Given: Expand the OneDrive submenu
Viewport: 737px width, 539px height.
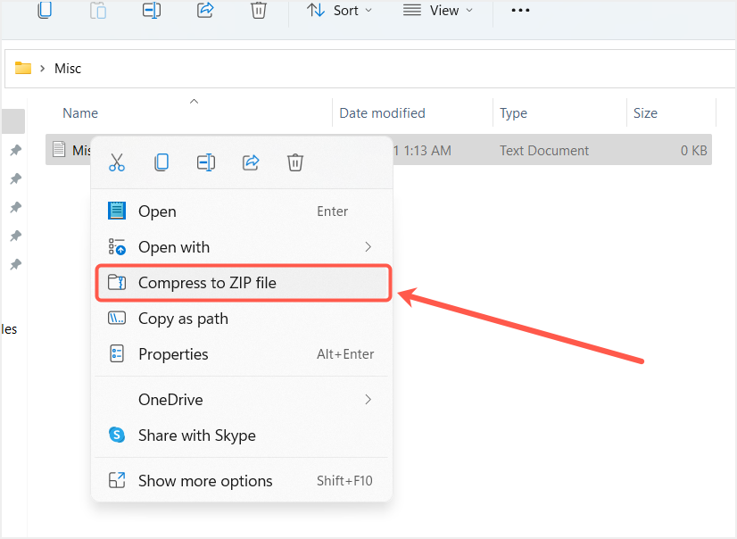Looking at the screenshot, I should pos(242,400).
